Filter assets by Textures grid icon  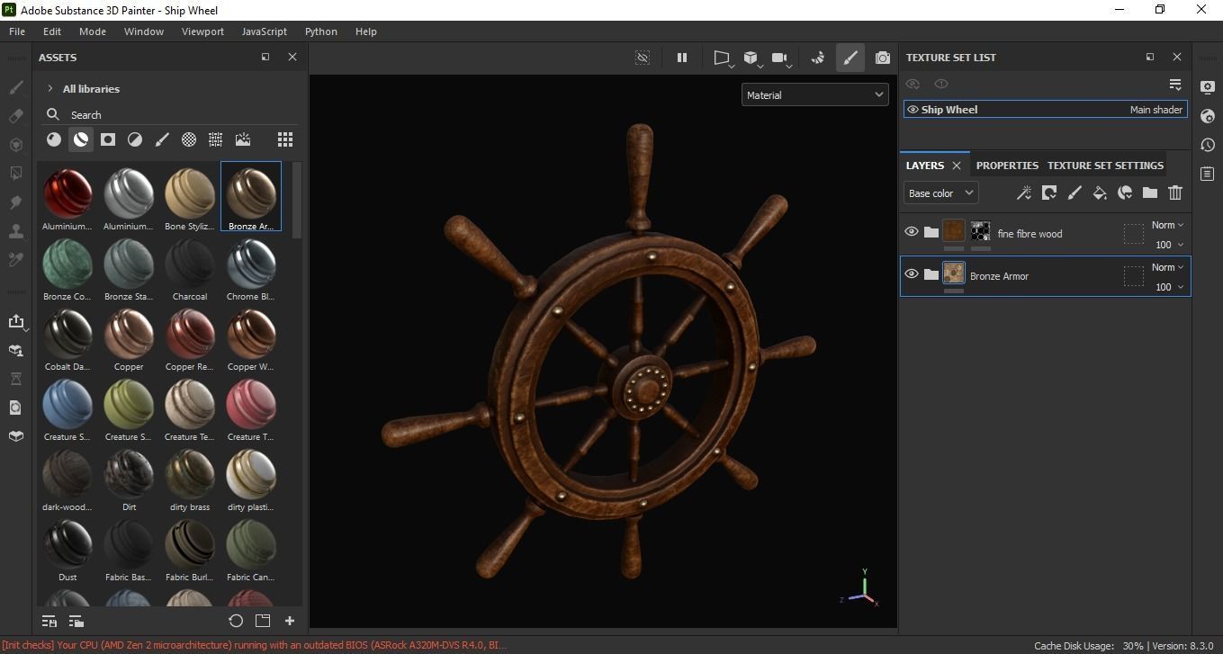216,139
